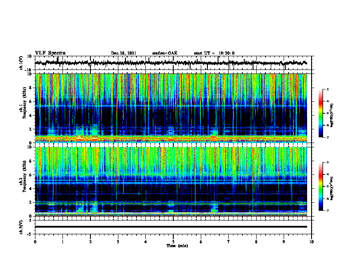Click inside the ch.2 spectrogram panel
351x271 pixels.
coord(171,182)
